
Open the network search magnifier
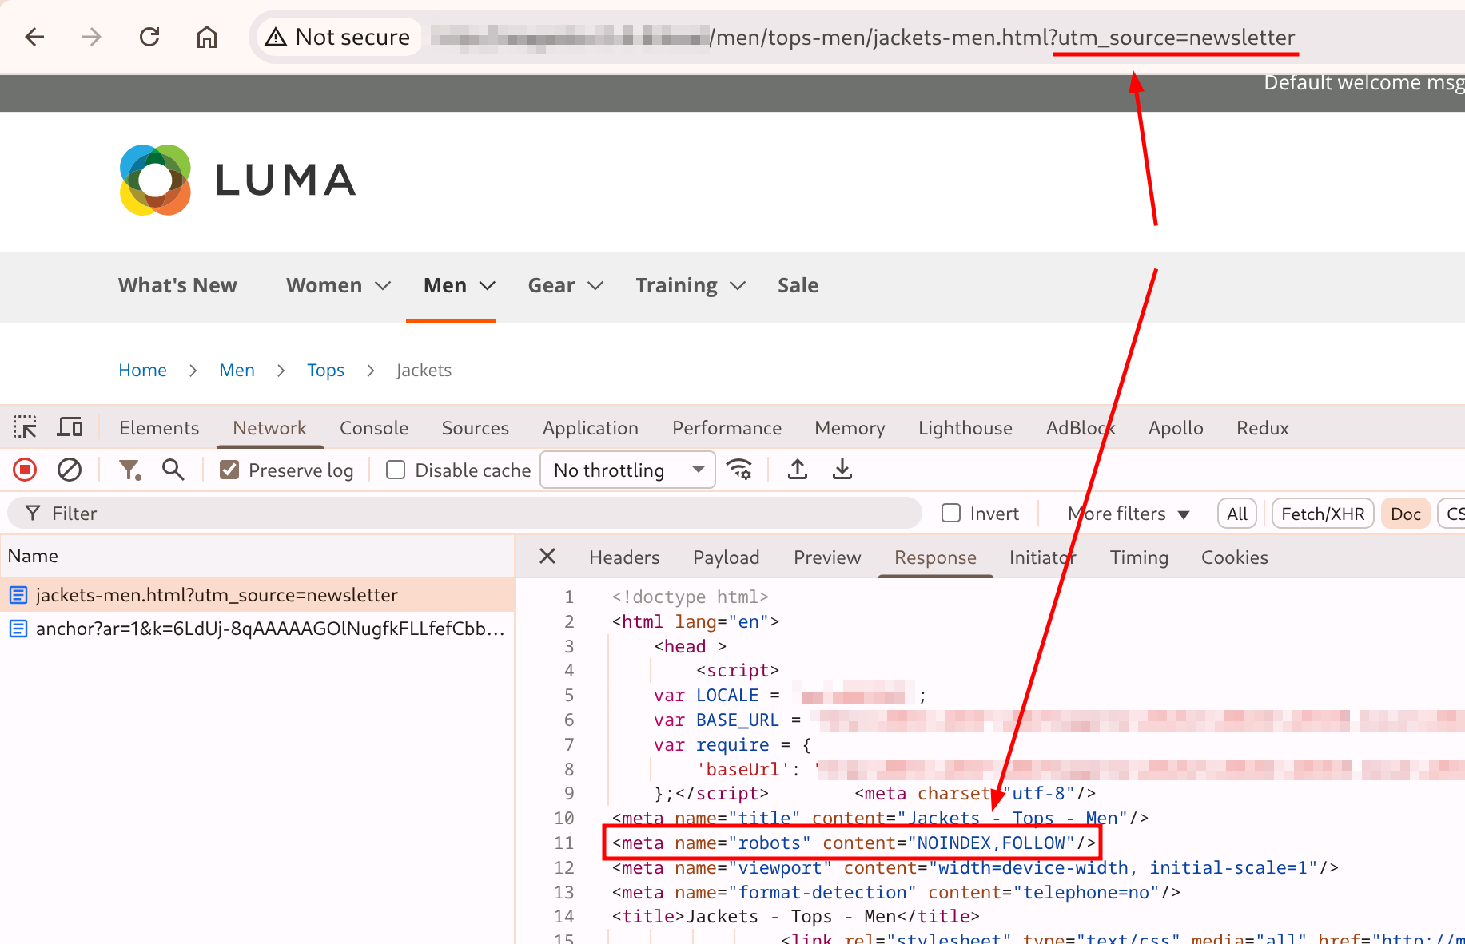tap(173, 470)
